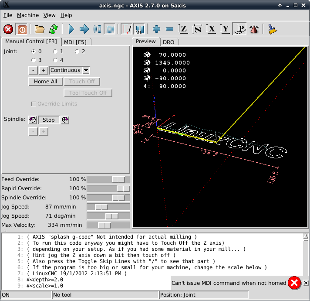Select Joint 2 radio button
This screenshot has width=310, height=301.
(77, 51)
